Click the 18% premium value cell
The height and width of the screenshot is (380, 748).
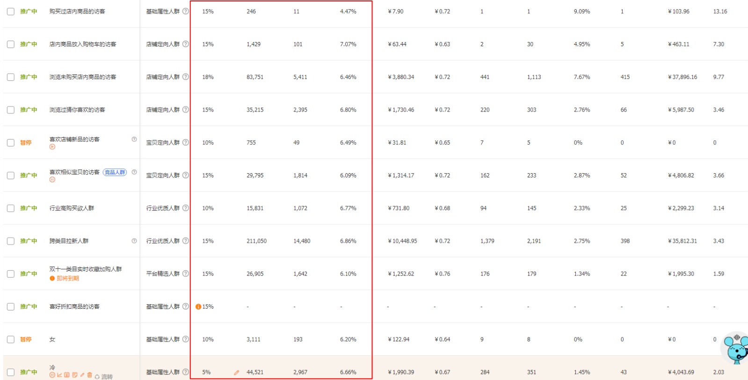208,77
